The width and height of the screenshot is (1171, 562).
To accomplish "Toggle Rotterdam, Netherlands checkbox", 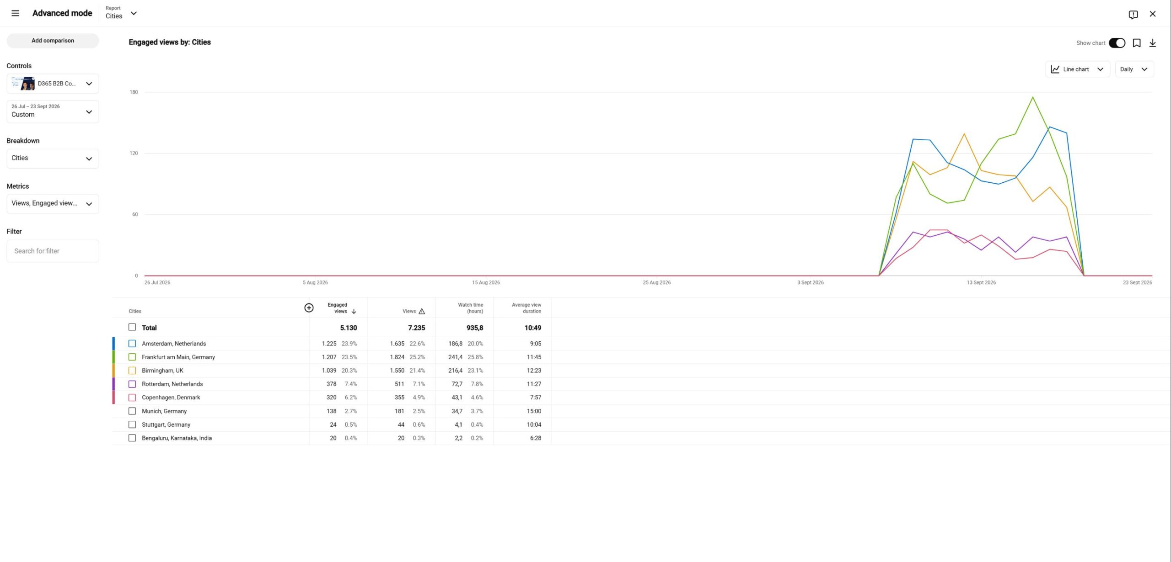I will pos(132,384).
